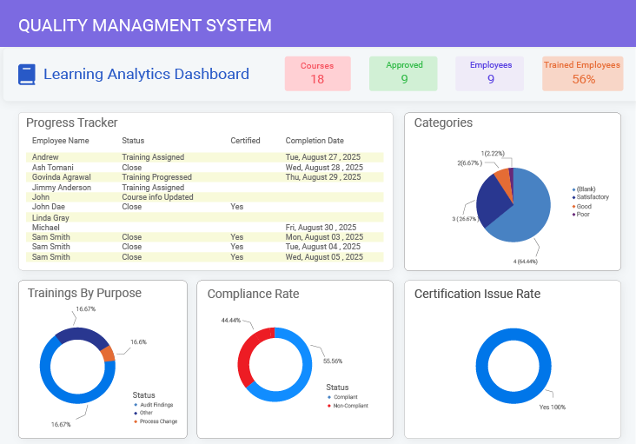Image resolution: width=636 pixels, height=444 pixels.
Task: Sort by the Completion Date column header
Action: [315, 141]
